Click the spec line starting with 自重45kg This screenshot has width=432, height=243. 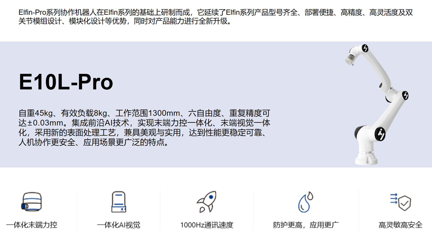pyautogui.click(x=144, y=112)
